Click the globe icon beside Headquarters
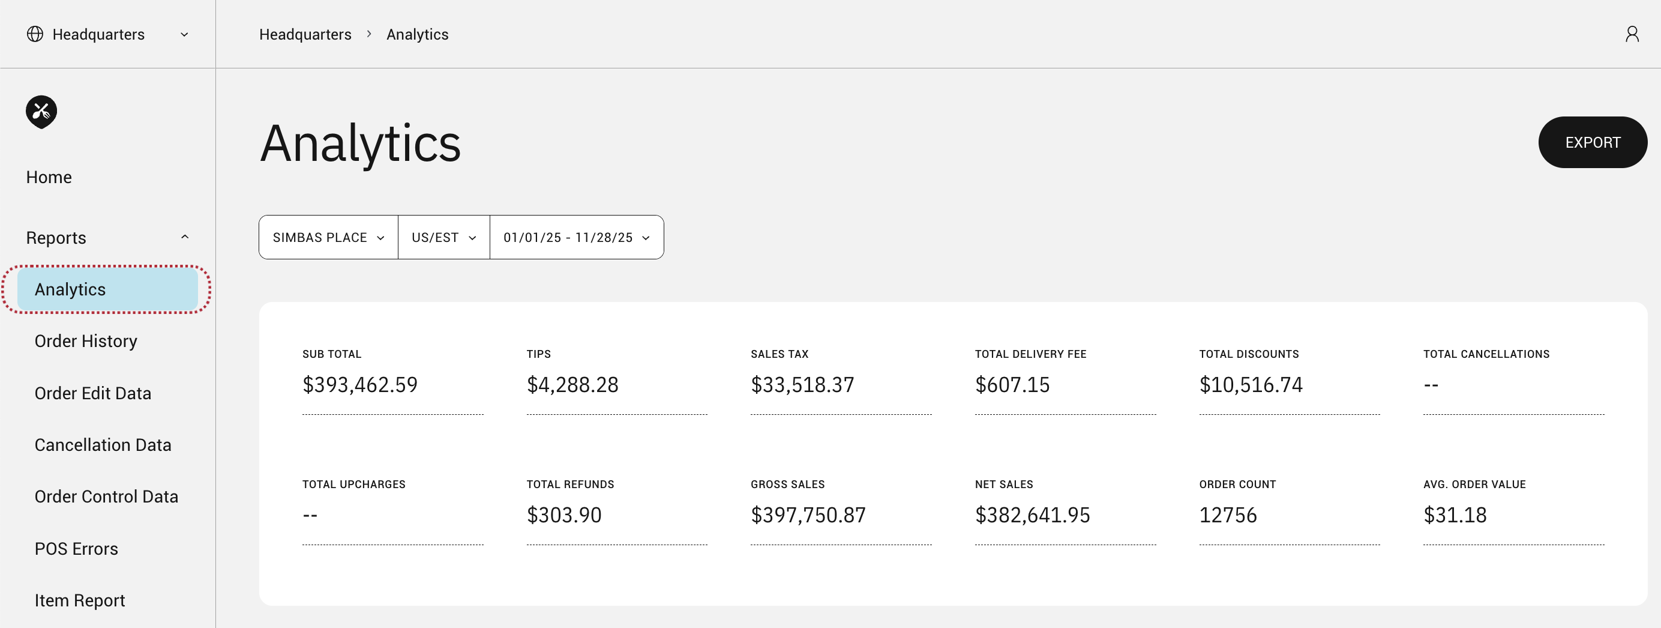Screen dimensions: 1661x628 click(x=35, y=34)
